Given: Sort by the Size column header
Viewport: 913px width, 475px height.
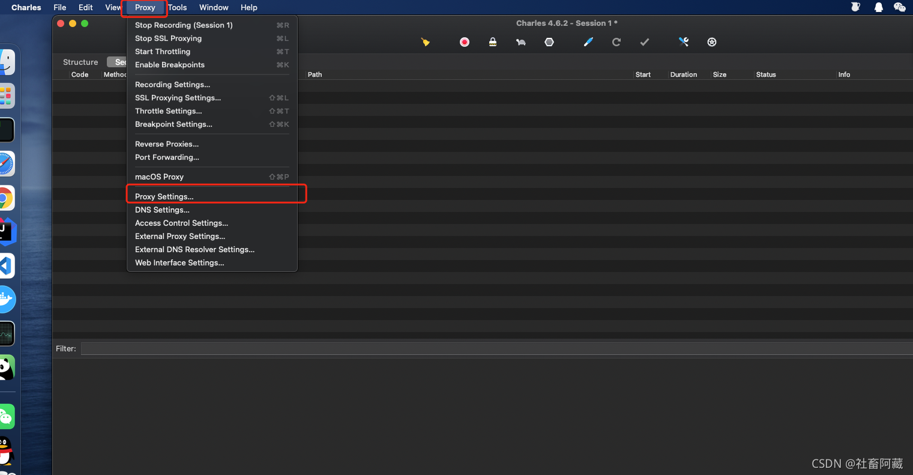Looking at the screenshot, I should click(x=720, y=74).
